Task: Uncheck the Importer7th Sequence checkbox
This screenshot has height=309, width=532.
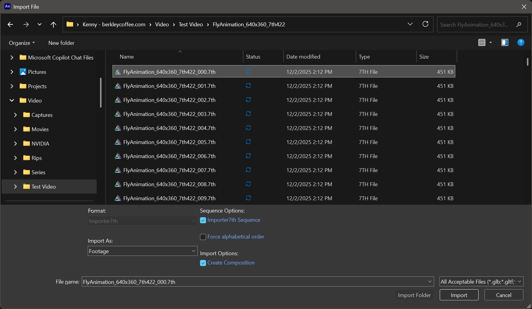Action: 203,220
